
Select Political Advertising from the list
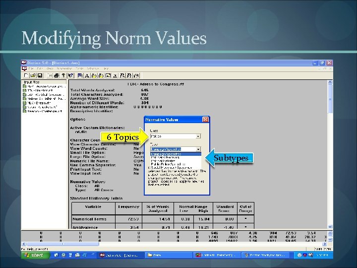coord(176,157)
